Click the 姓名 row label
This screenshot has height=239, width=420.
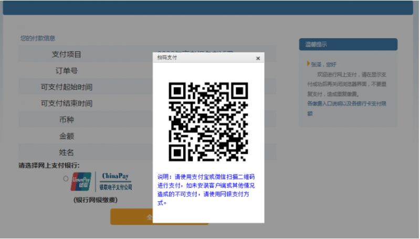67,153
